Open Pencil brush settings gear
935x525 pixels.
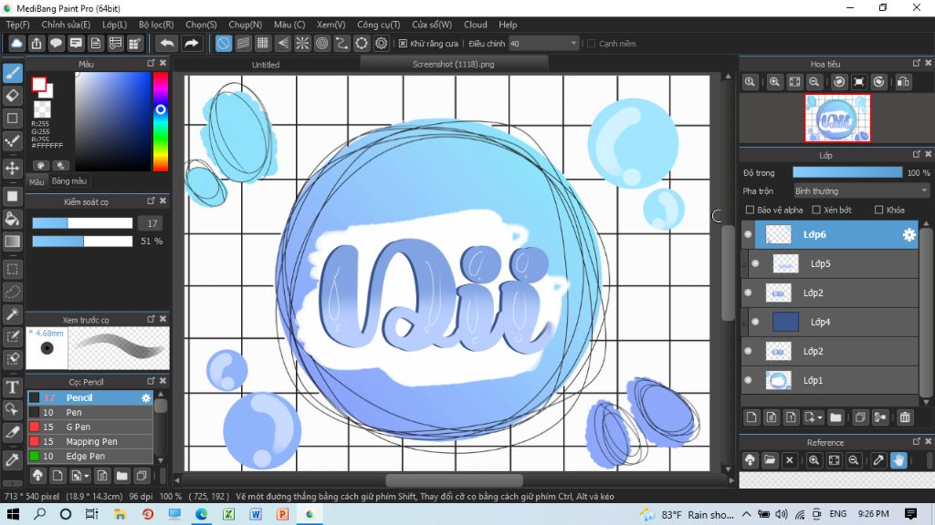146,397
